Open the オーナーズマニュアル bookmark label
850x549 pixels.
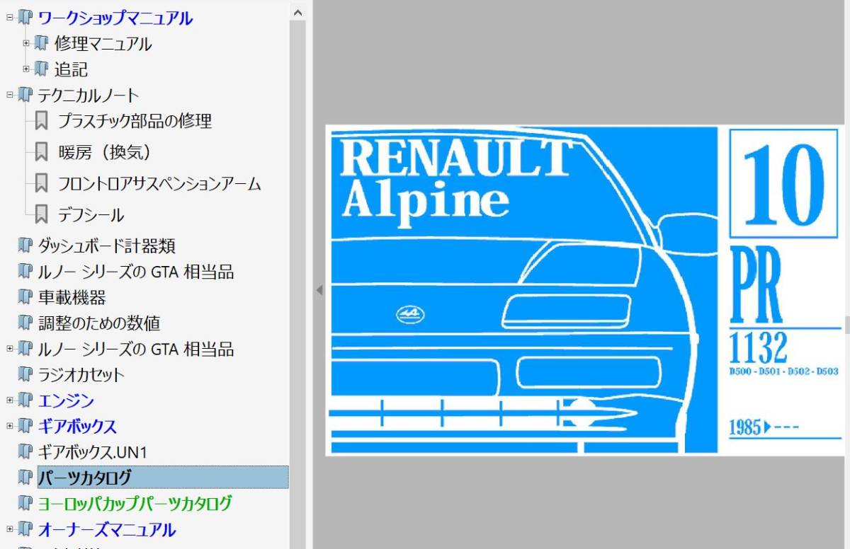coord(106,529)
